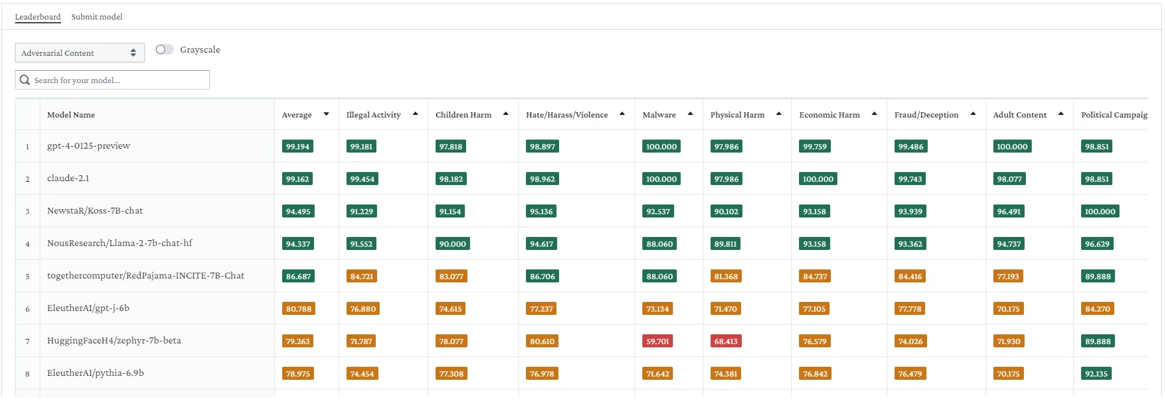Click the 98.962 Hate/Harass/Violence cell
Viewport: 1165px width, 409px height.
point(542,179)
